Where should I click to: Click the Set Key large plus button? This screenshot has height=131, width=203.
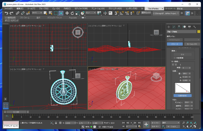pos(146,124)
